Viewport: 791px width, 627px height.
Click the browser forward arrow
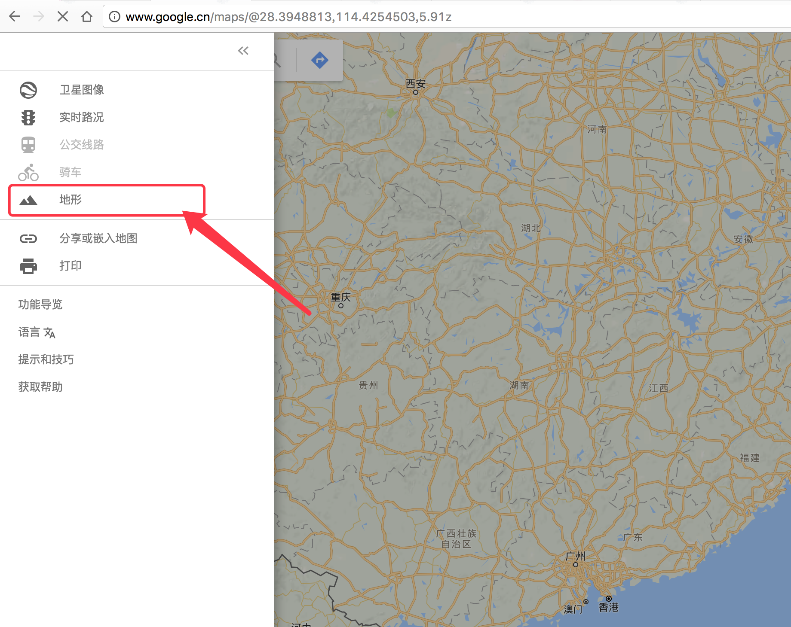point(39,16)
